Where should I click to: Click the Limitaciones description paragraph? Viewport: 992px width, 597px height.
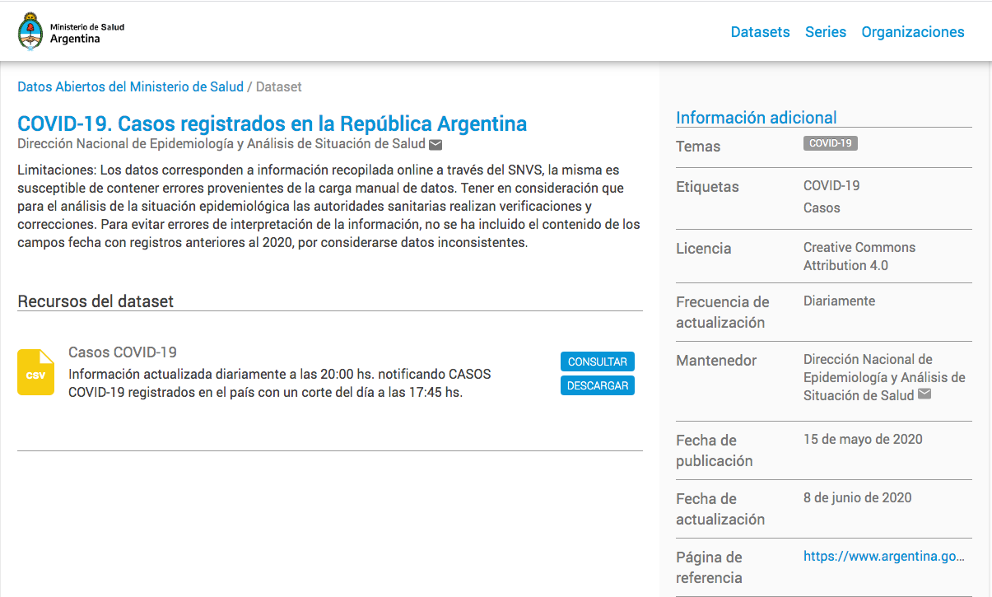[x=329, y=206]
